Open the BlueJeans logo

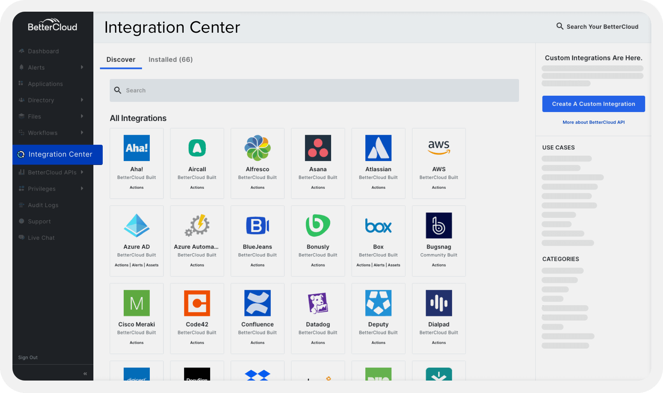[258, 225]
